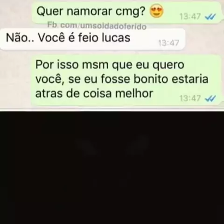Open the Fb.com/umsoldadoferido watermark link
Viewport: 224px width, 224px height.
point(97,26)
